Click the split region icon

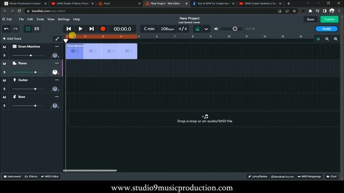tap(37, 28)
